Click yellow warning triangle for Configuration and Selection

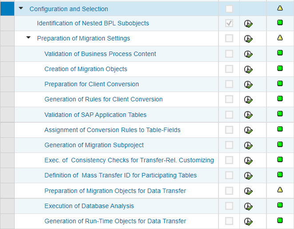[280, 8]
